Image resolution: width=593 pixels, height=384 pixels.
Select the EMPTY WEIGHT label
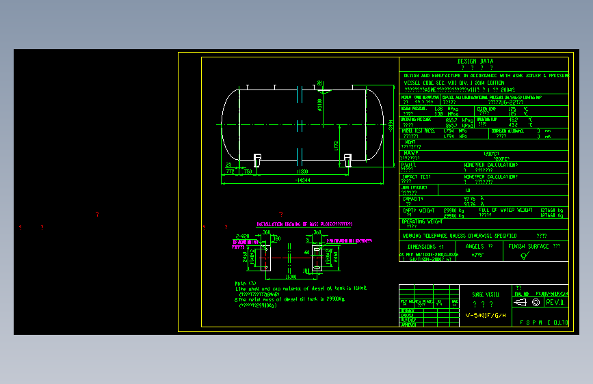coord(419,210)
